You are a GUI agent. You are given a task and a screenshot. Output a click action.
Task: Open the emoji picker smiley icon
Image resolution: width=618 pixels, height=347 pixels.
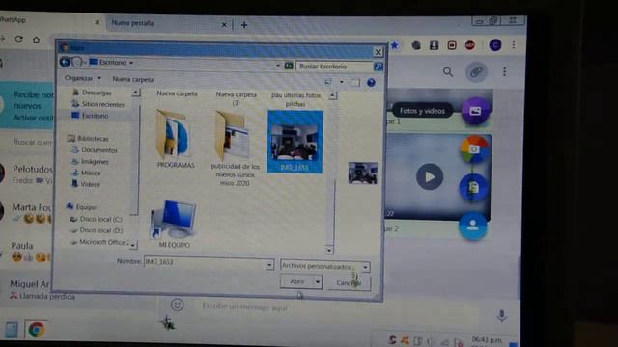click(177, 305)
